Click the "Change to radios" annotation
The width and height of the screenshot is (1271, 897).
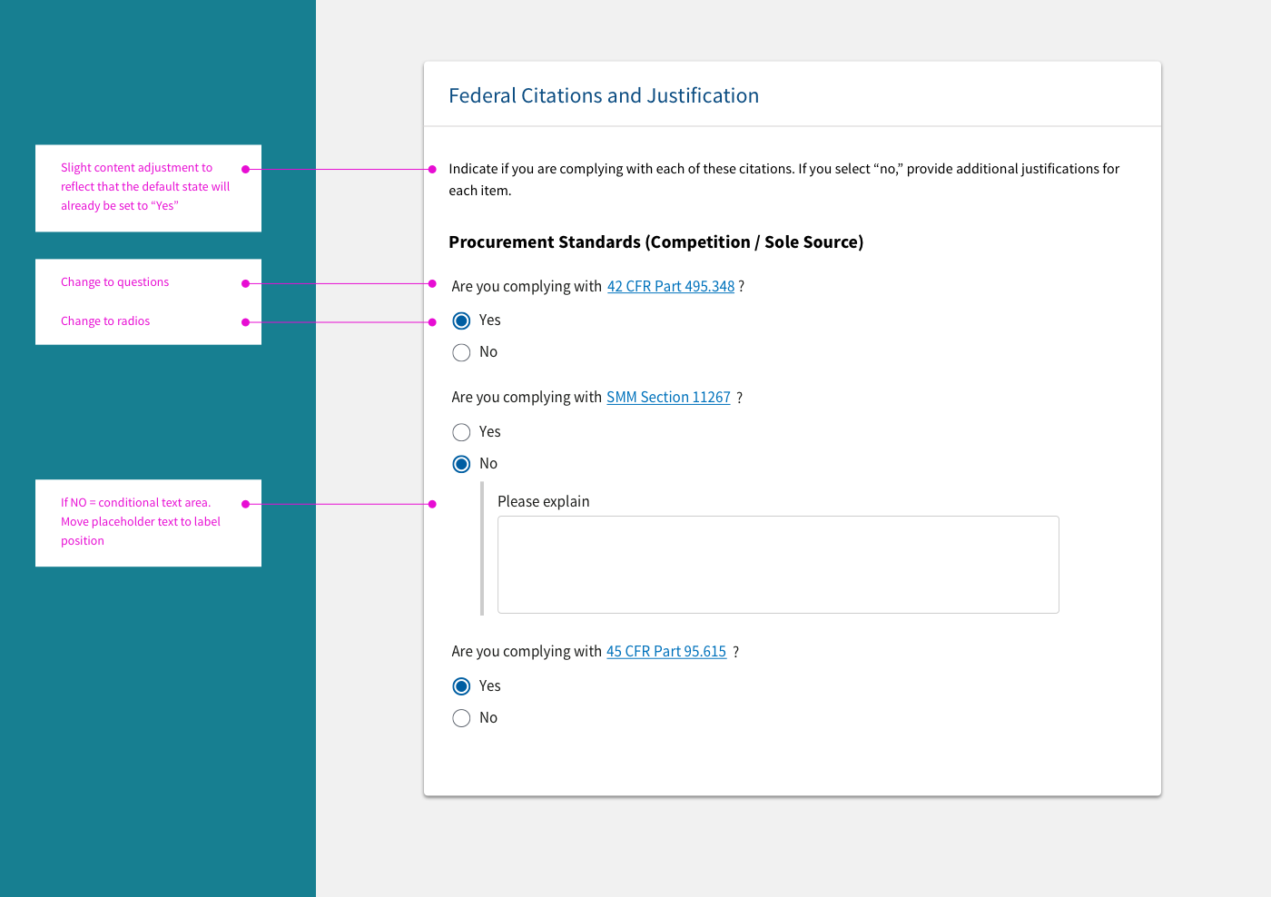click(104, 320)
